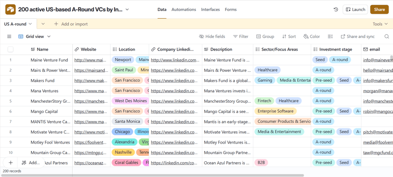Image resolution: width=393 pixels, height=177 pixels.
Task: Open Makers Fund website link
Action: (x=91, y=81)
